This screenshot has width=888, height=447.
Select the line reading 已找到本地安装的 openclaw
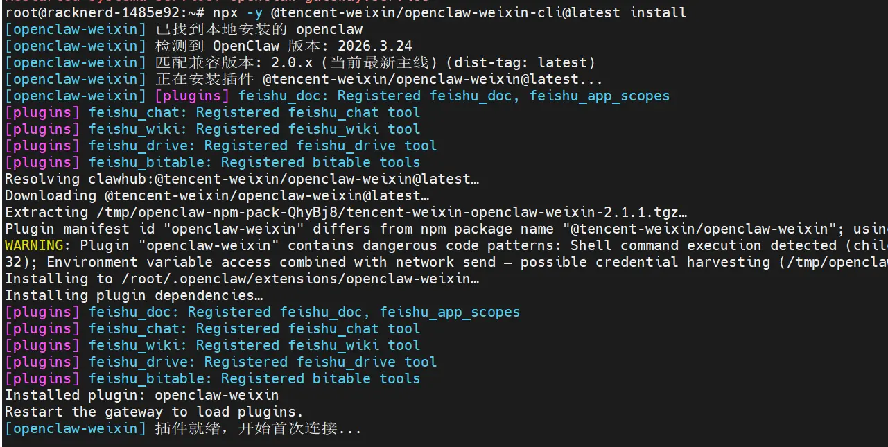(x=259, y=29)
